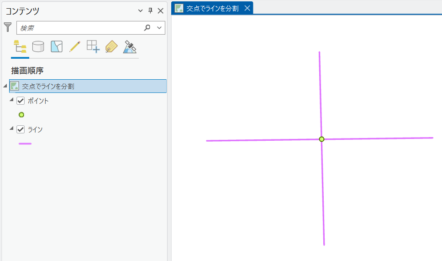Click the List By Selection icon
The height and width of the screenshot is (261, 442).
pos(57,46)
